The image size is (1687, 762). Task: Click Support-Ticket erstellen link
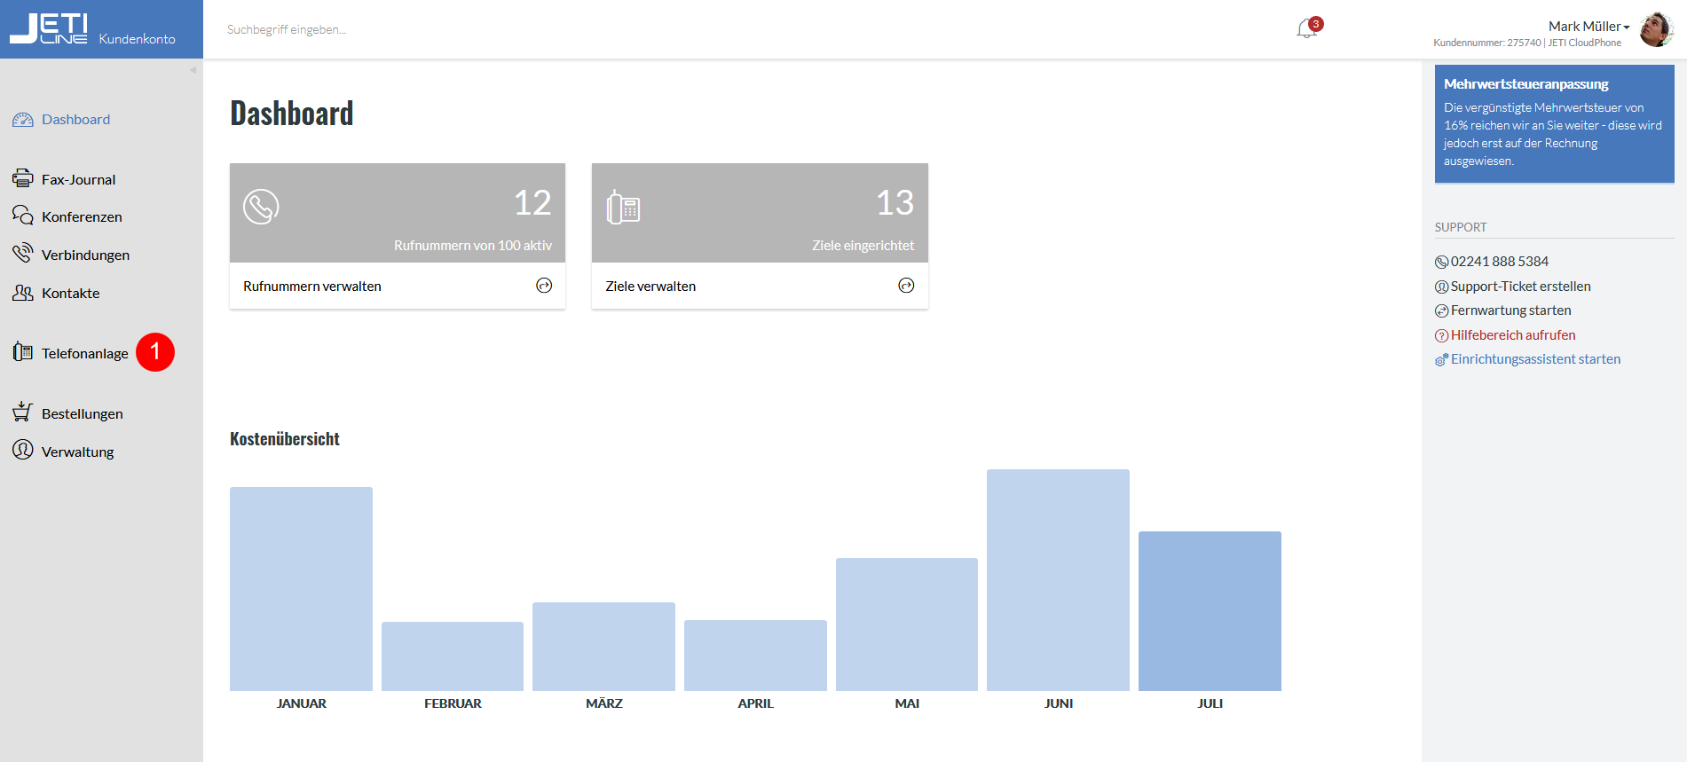[1520, 287]
